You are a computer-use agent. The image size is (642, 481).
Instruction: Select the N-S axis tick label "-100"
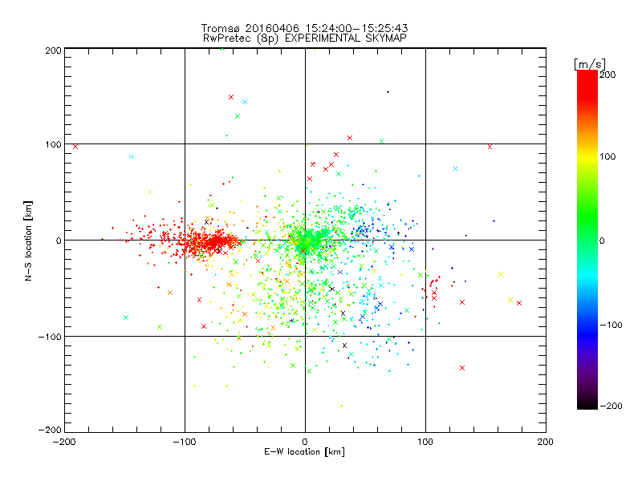coord(50,337)
